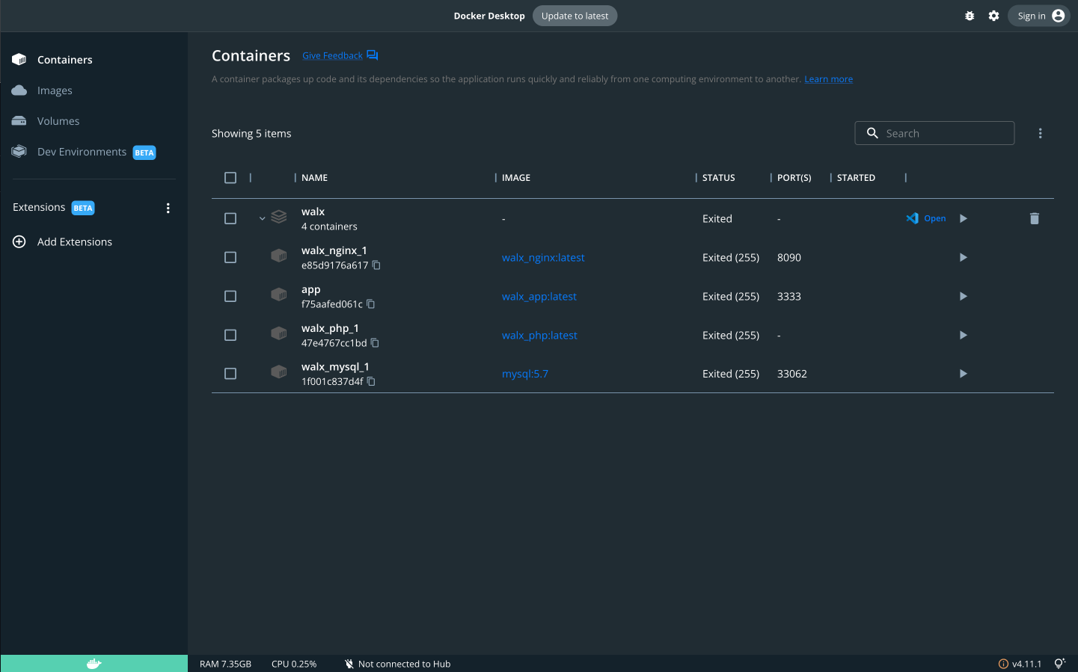
Task: Check the select-all containers checkbox
Action: coord(230,177)
